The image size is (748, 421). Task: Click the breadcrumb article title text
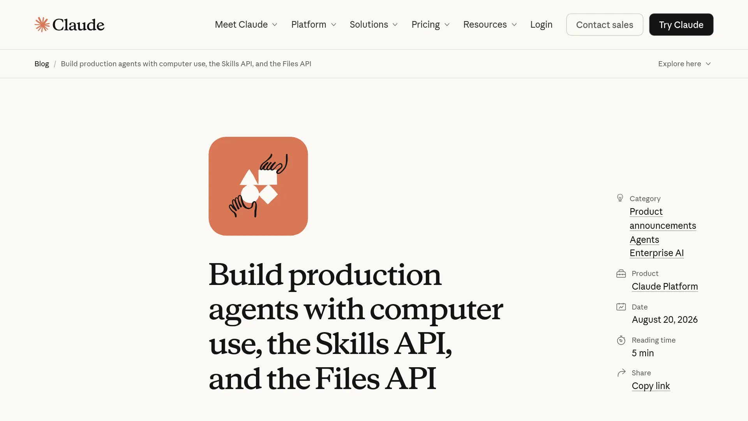186,64
